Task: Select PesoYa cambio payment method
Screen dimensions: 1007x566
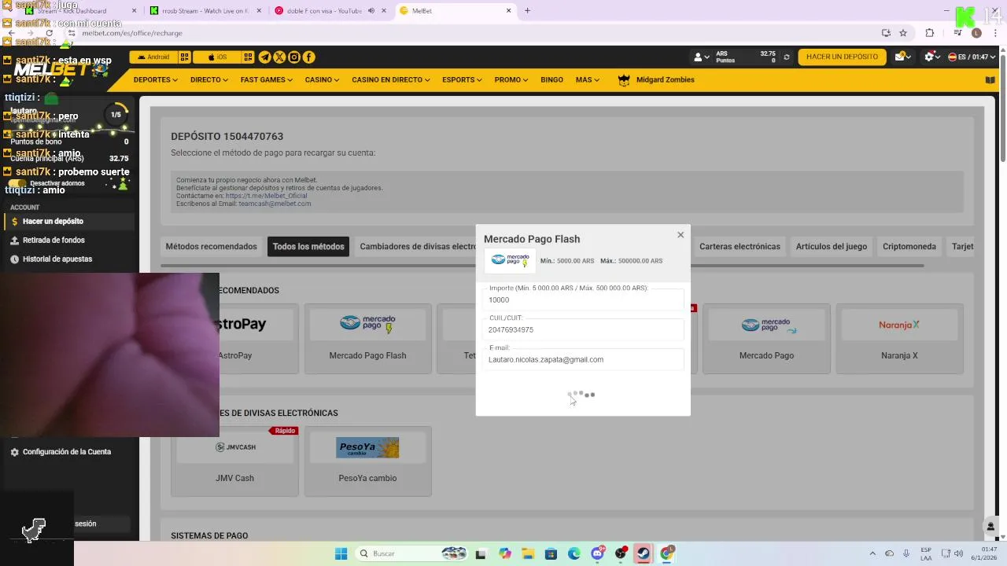Action: tap(367, 461)
